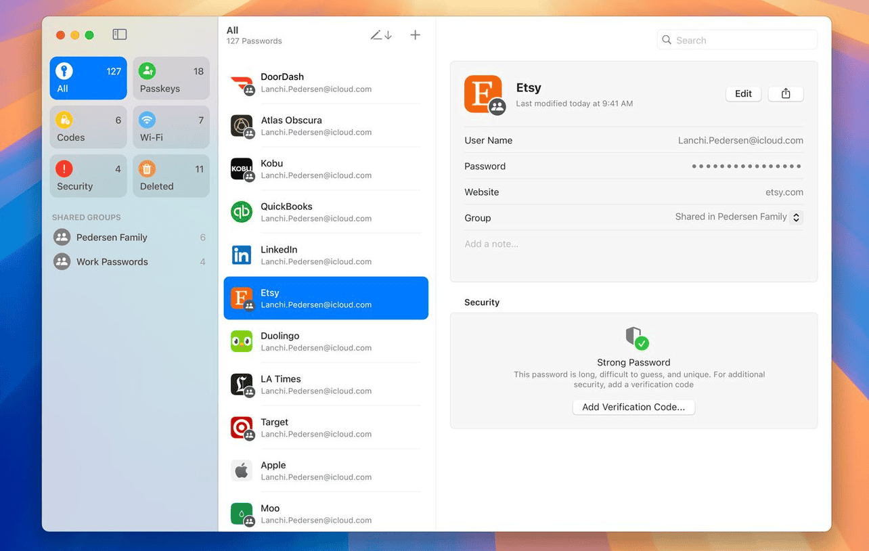Select the Target entry name
Image resolution: width=869 pixels, height=551 pixels.
(275, 422)
